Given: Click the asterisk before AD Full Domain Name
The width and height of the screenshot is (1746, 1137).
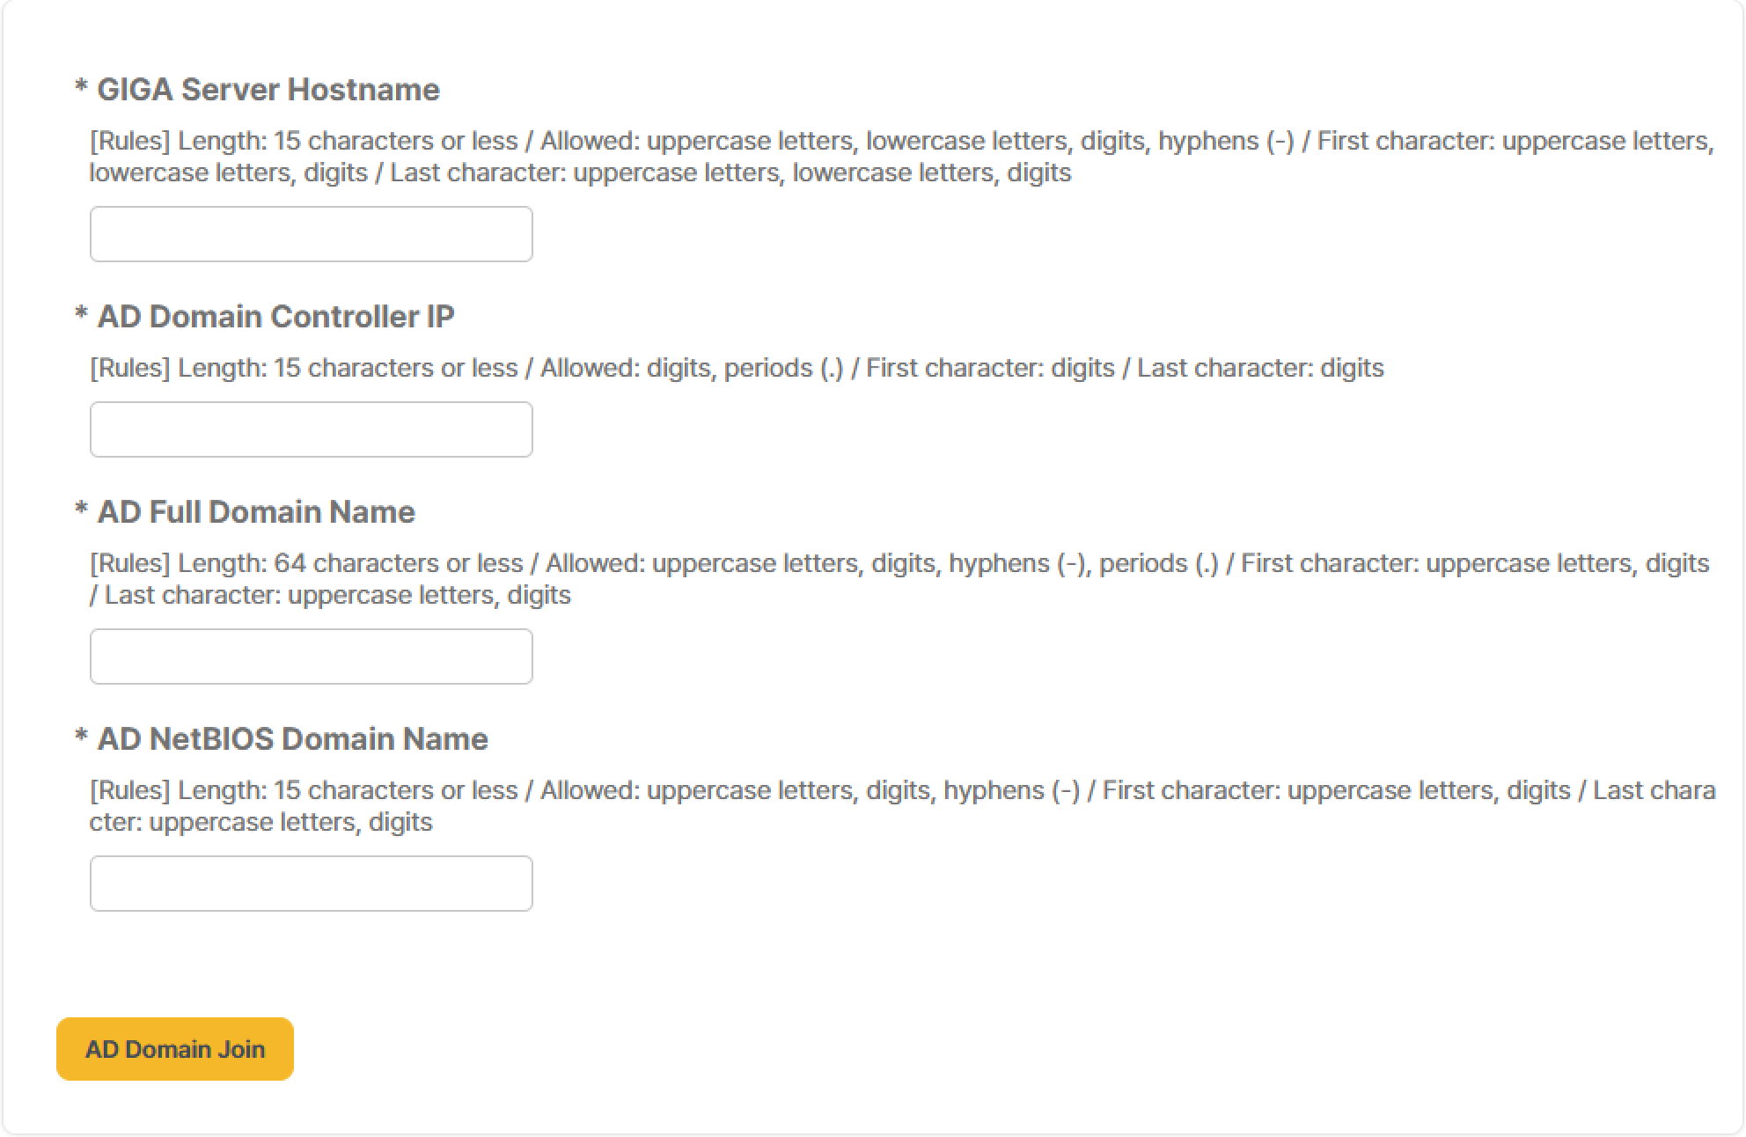Looking at the screenshot, I should (x=82, y=510).
